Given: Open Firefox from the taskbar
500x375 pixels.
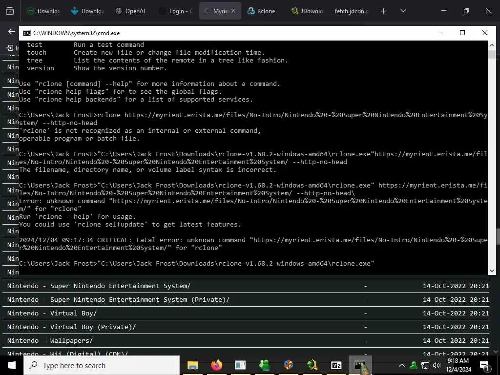Looking at the screenshot, I should click(x=216, y=365).
